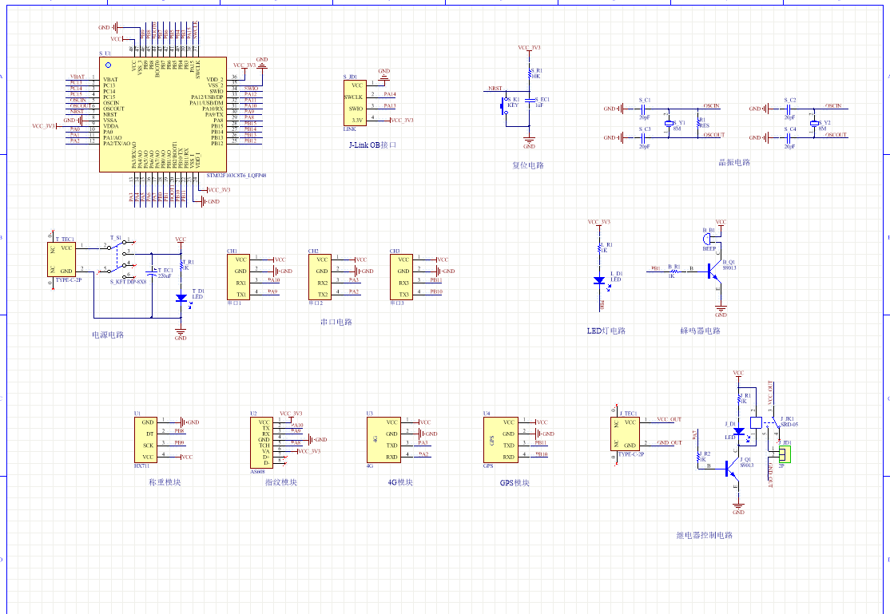
Task: Select the blue L_D1 LED symbol
Action: click(x=598, y=280)
